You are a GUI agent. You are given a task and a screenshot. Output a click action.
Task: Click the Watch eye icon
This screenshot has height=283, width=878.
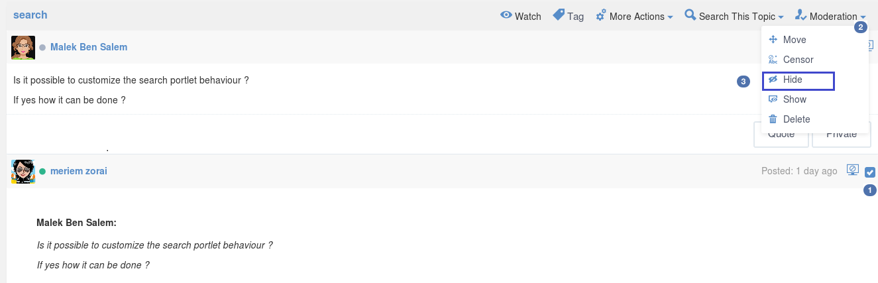[506, 15]
